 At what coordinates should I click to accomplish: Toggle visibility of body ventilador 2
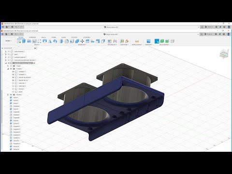coord(13,74)
